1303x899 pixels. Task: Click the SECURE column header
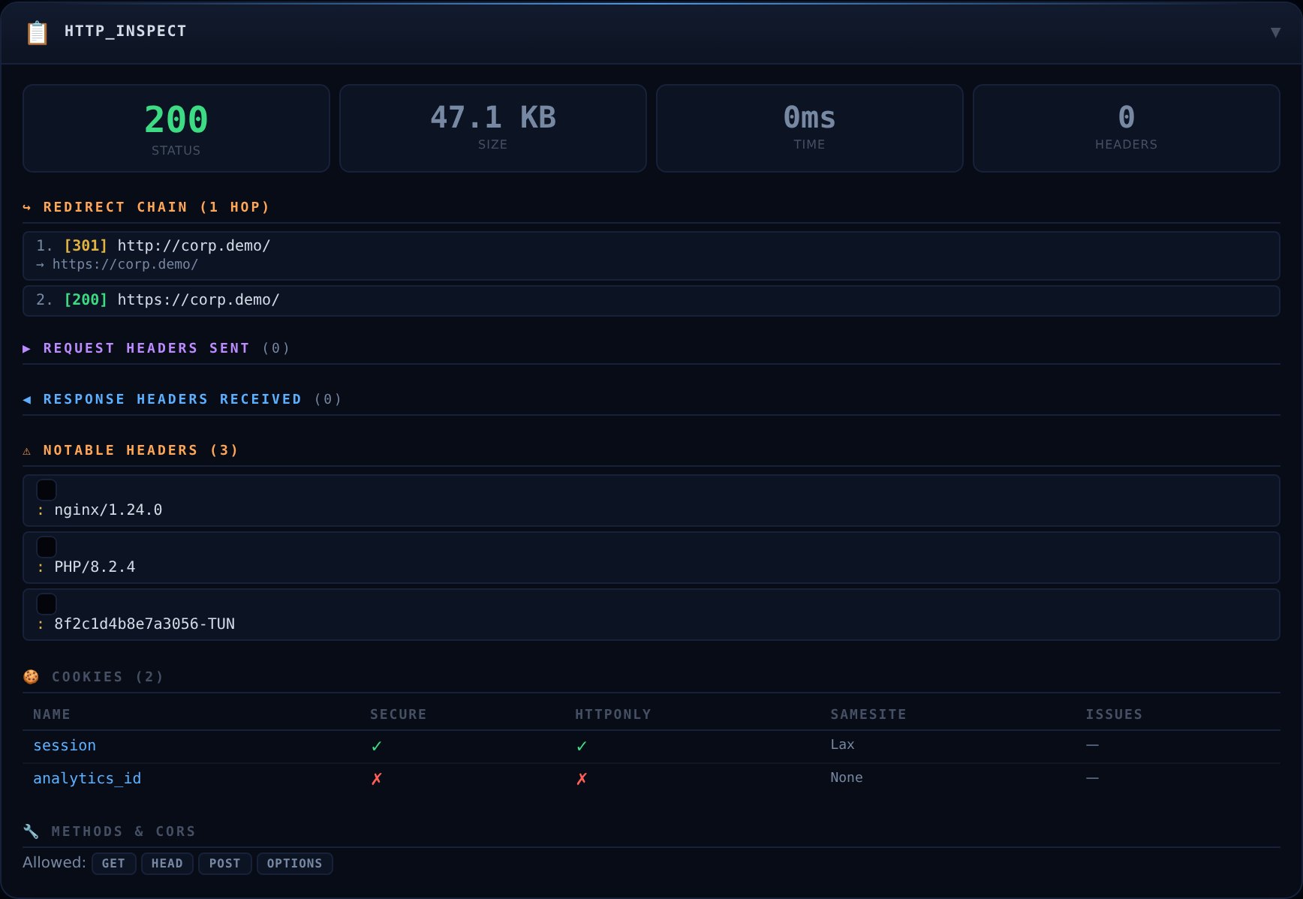point(398,714)
